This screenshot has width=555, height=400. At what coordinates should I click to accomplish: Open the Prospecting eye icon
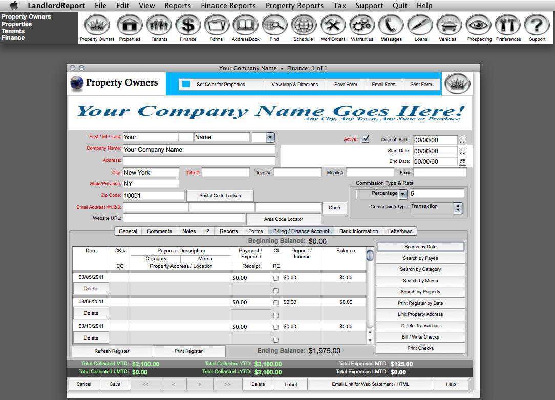[478, 25]
